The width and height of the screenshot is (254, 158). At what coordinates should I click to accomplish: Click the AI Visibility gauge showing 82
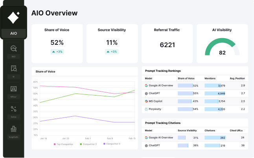pyautogui.click(x=222, y=48)
